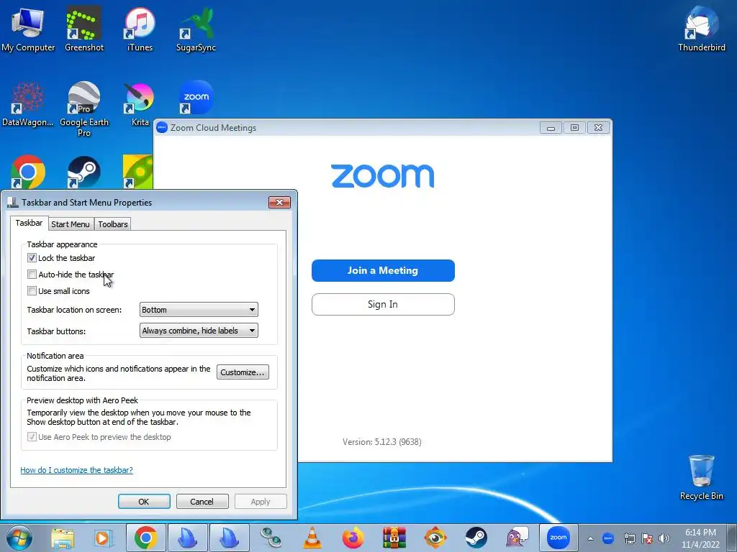The height and width of the screenshot is (552, 737).
Task: Click the Zoom icon in the system tray
Action: pyautogui.click(x=608, y=538)
